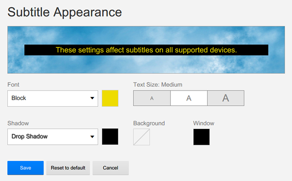Click the Font dropdown arrow

point(92,98)
